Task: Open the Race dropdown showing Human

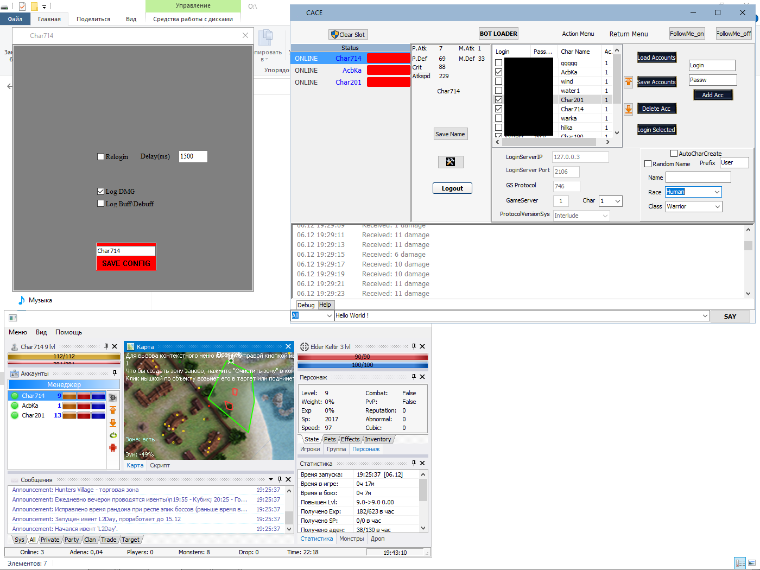Action: (694, 192)
